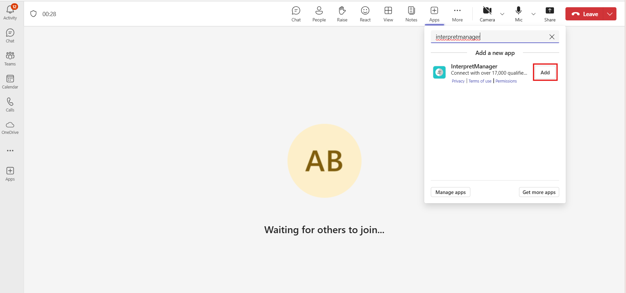Mute the Mic
The width and height of the screenshot is (626, 293).
click(519, 14)
